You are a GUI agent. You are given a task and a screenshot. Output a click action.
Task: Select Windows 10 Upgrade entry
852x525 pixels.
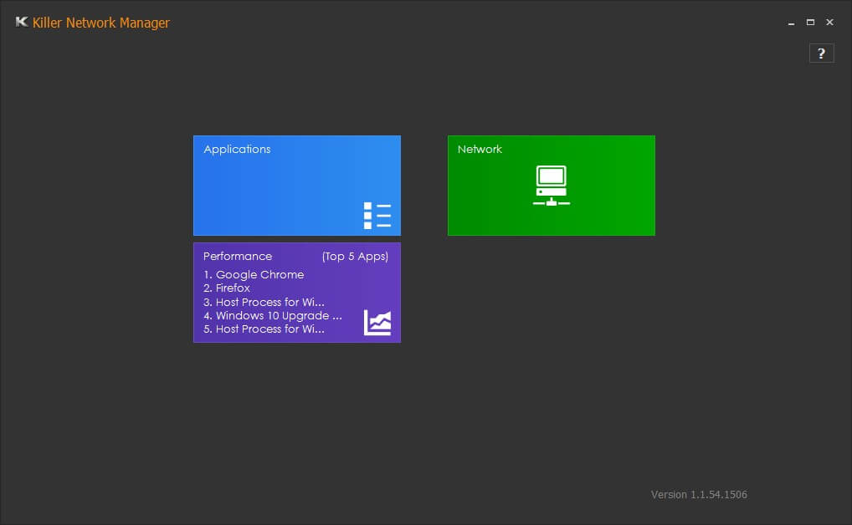[273, 316]
